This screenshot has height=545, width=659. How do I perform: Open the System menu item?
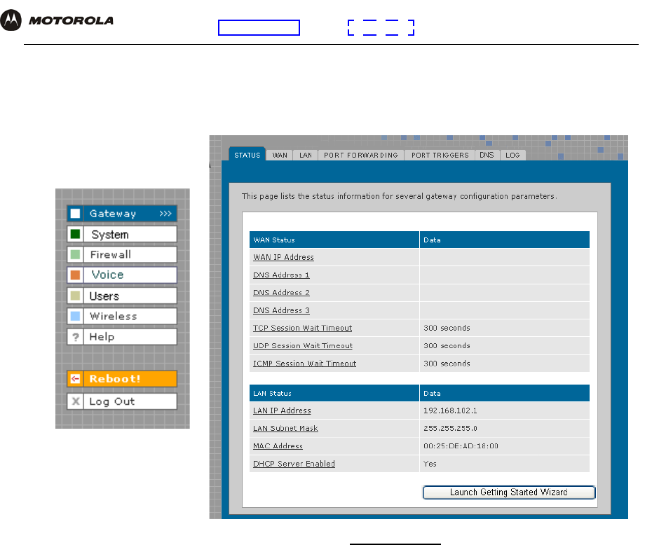tap(122, 234)
